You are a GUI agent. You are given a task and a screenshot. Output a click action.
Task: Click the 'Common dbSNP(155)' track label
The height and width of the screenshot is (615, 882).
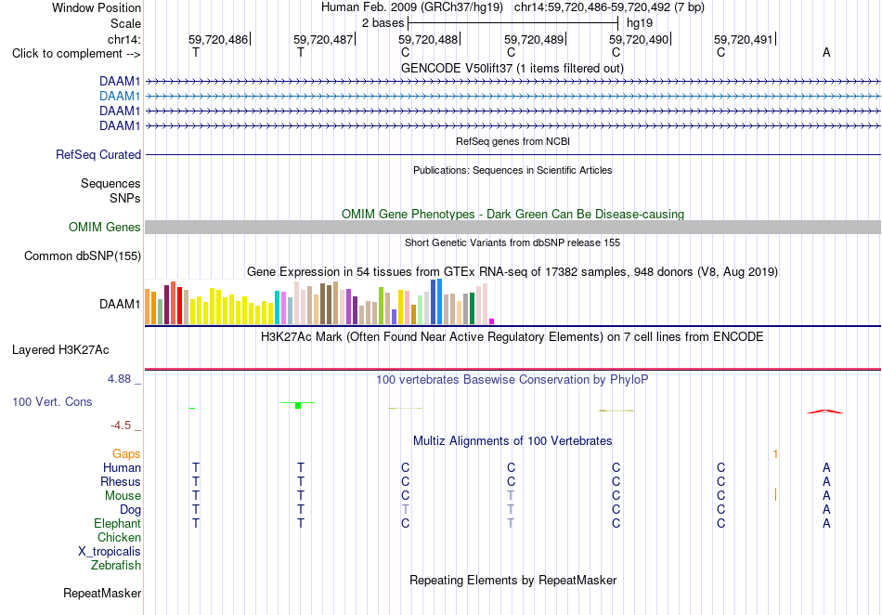click(82, 256)
